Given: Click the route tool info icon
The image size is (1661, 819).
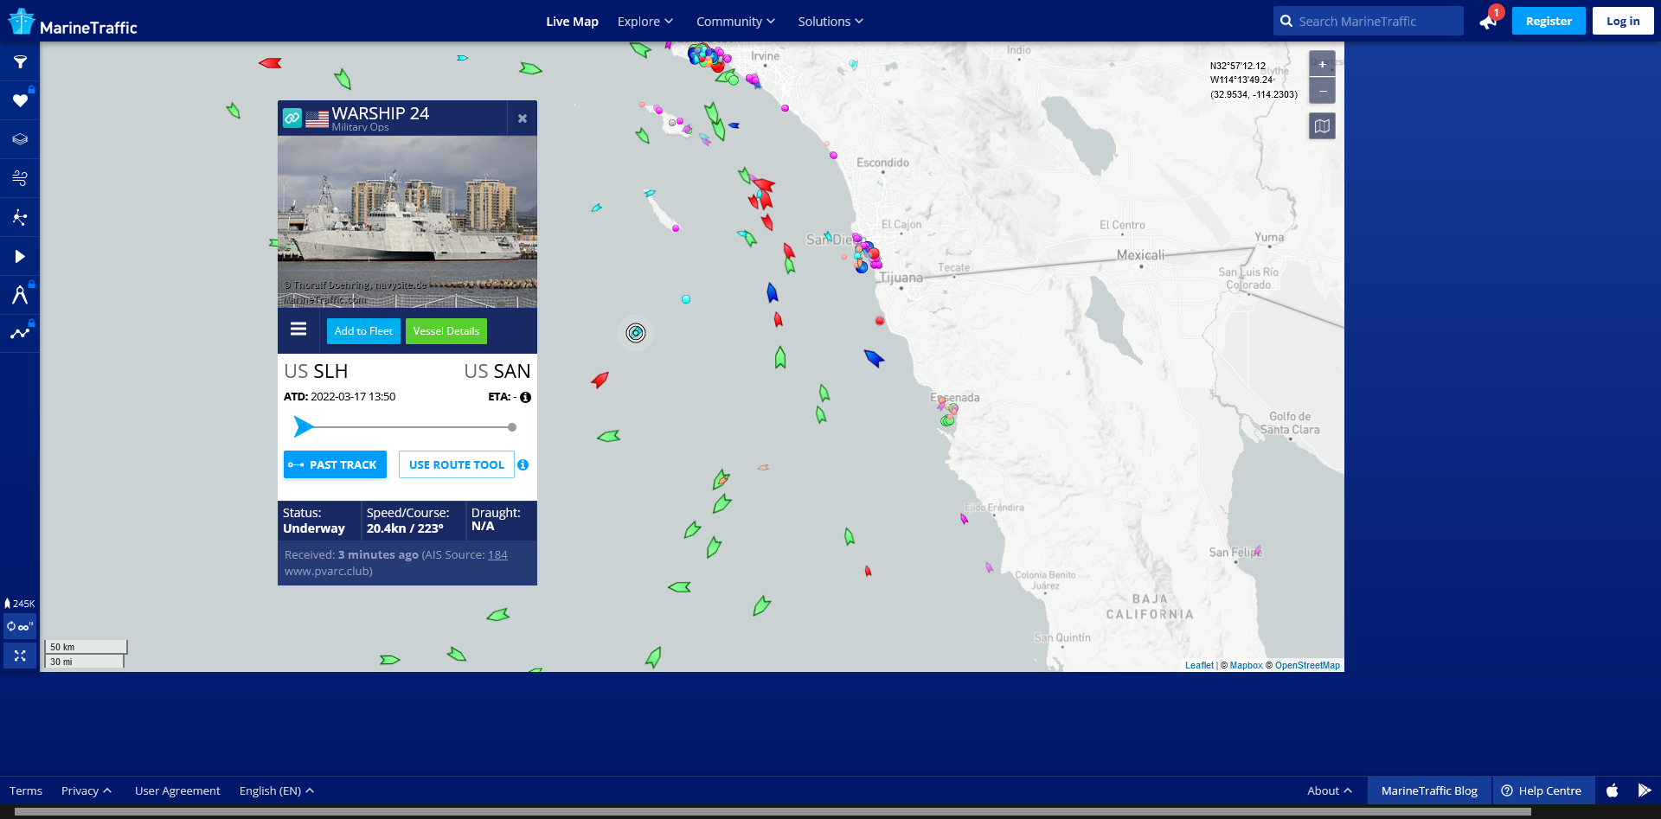Looking at the screenshot, I should pos(523,464).
